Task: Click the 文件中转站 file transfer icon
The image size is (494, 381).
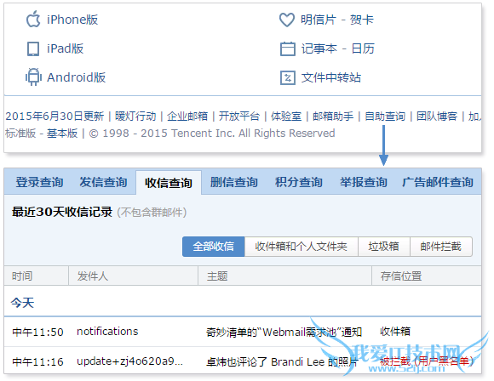Action: tap(288, 77)
